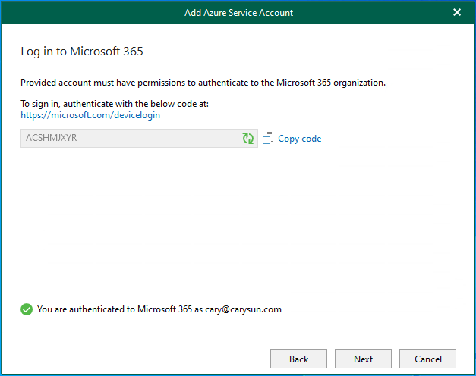Click inside the ACSHMJXYR device code field
476x376 pixels.
pos(129,139)
